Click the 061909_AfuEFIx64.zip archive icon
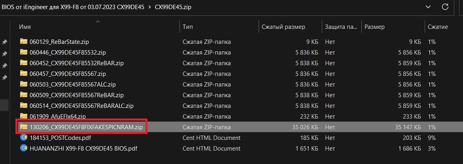 tap(24, 116)
